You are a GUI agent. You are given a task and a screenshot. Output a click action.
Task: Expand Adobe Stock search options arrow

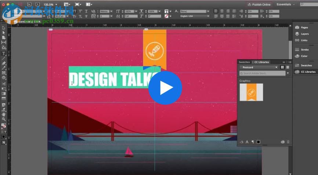click(x=288, y=73)
